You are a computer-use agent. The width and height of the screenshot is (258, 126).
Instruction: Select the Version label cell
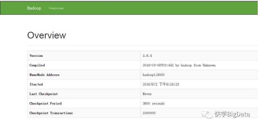(x=36, y=56)
